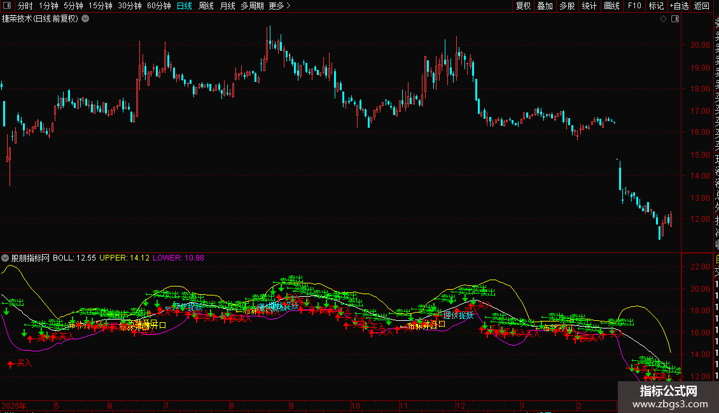Toggle the left sidebar panel icon
The height and width of the screenshot is (413, 719).
[x=7, y=6]
